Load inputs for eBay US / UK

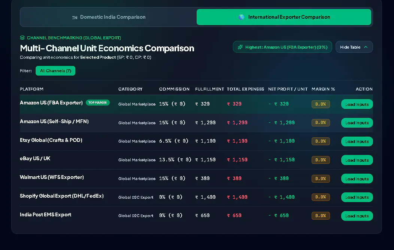pos(357,160)
